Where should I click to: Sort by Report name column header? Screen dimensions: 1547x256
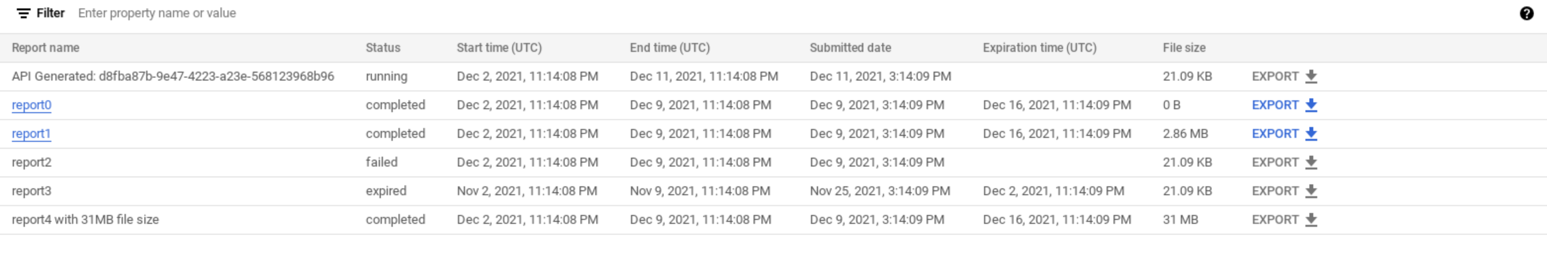point(45,47)
